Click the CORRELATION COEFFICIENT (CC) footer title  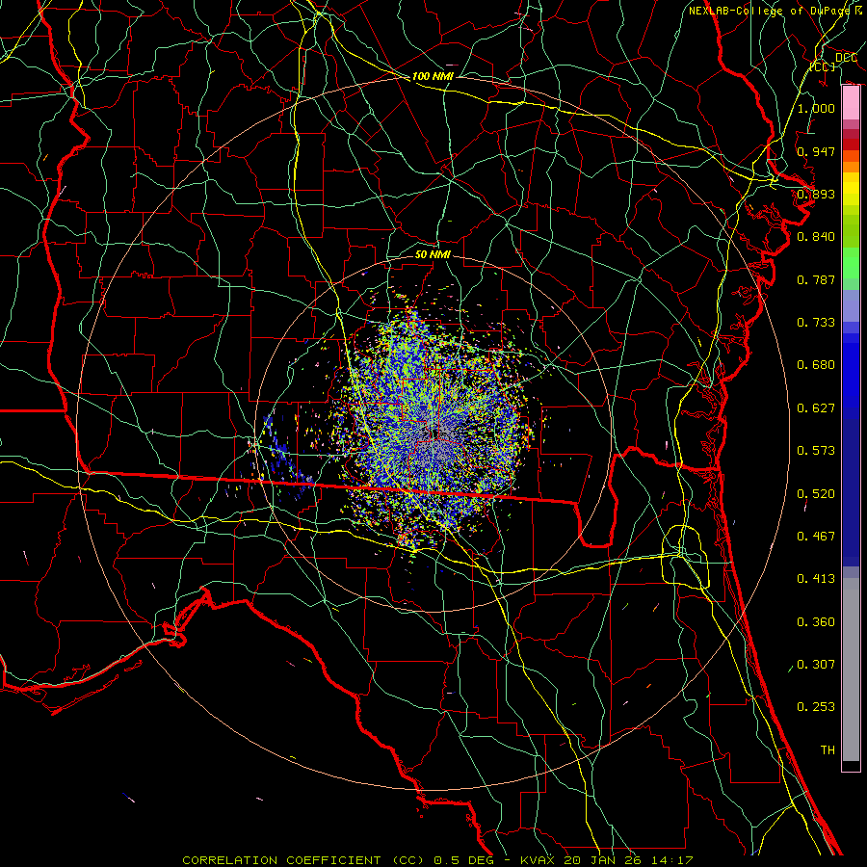(x=302, y=860)
